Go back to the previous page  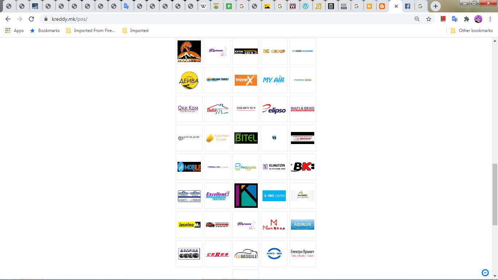point(8,19)
